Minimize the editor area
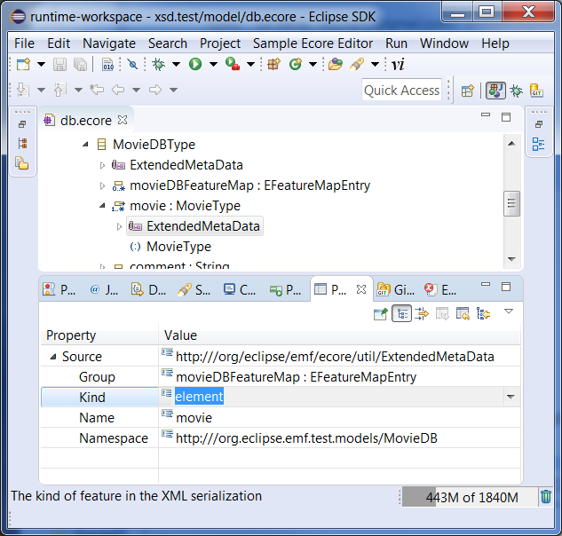This screenshot has height=536, width=562. click(x=486, y=115)
